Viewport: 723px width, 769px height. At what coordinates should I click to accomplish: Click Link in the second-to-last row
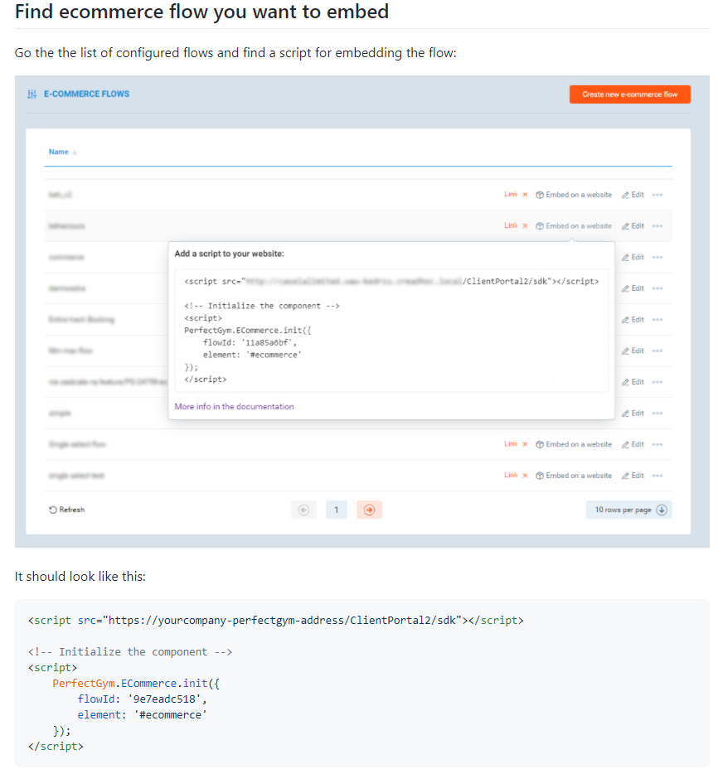(x=511, y=444)
